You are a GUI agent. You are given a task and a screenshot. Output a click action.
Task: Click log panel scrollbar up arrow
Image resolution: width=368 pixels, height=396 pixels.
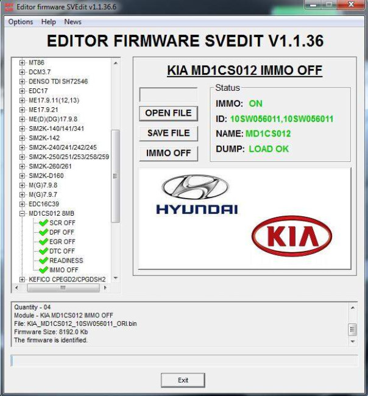353,308
